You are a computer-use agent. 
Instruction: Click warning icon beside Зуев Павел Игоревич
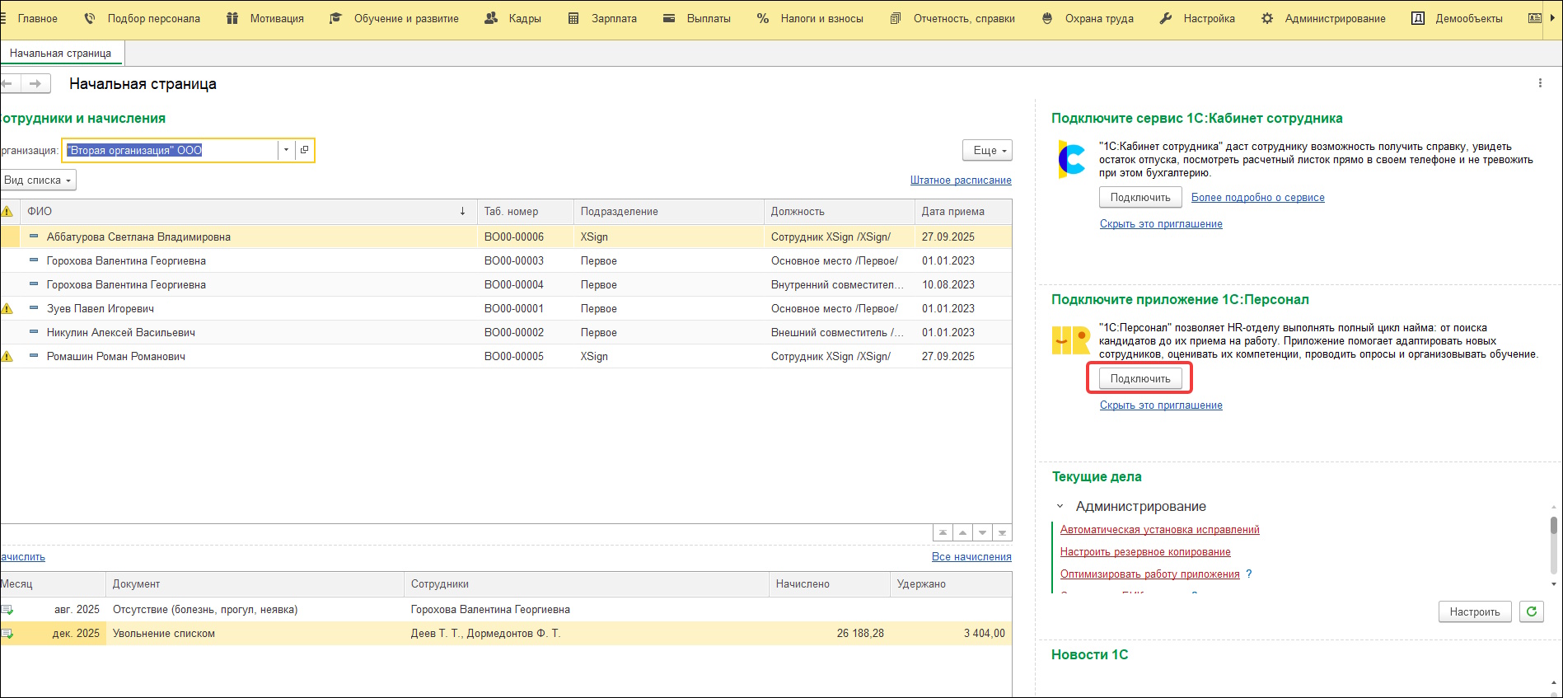[x=7, y=309]
